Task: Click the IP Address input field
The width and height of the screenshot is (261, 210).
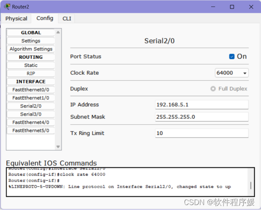Action: (x=202, y=105)
